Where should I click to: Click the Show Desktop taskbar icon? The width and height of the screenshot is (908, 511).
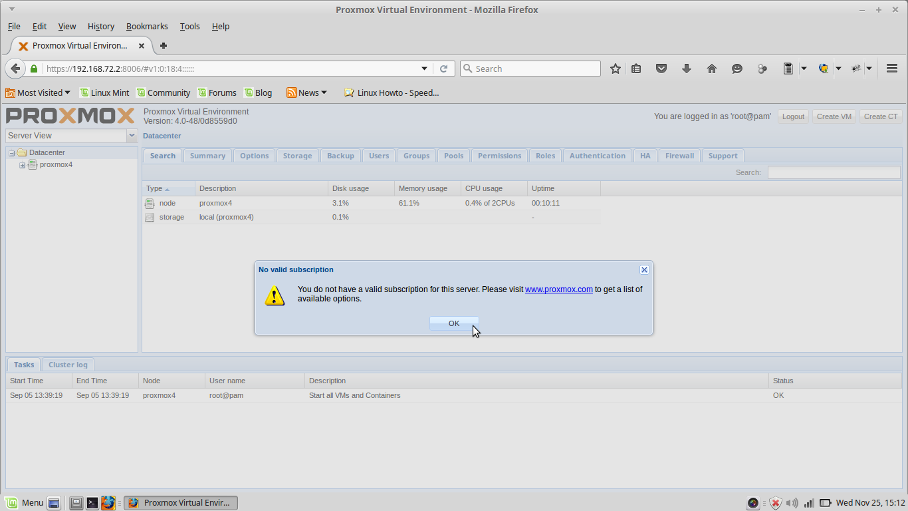55,503
